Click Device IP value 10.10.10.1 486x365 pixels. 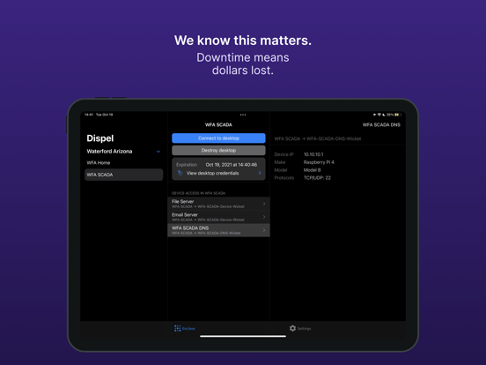[x=313, y=154]
